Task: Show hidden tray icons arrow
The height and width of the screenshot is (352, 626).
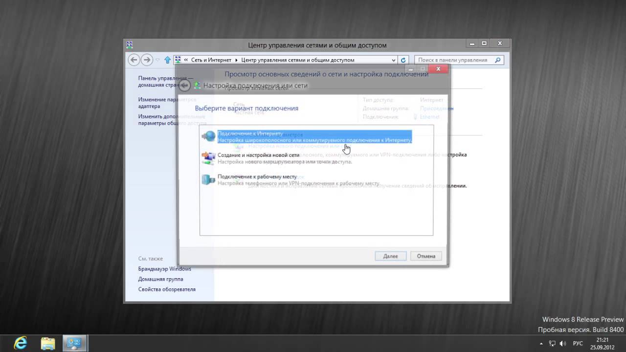Action: pyautogui.click(x=541, y=344)
